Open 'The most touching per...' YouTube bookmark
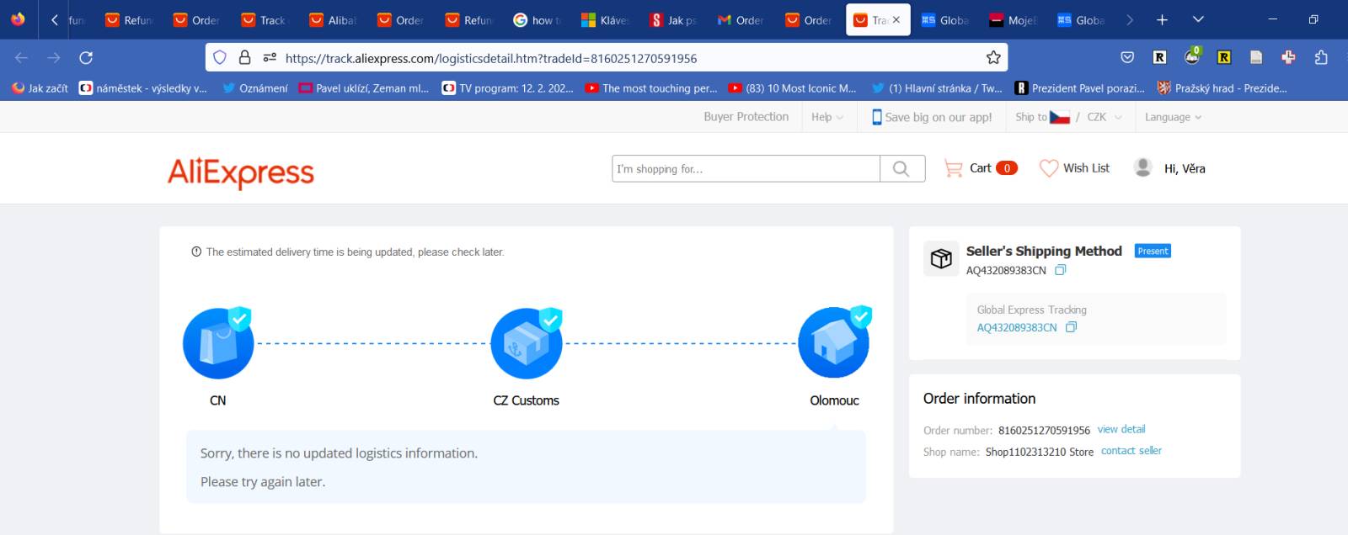Image resolution: width=1348 pixels, height=535 pixels. [651, 88]
